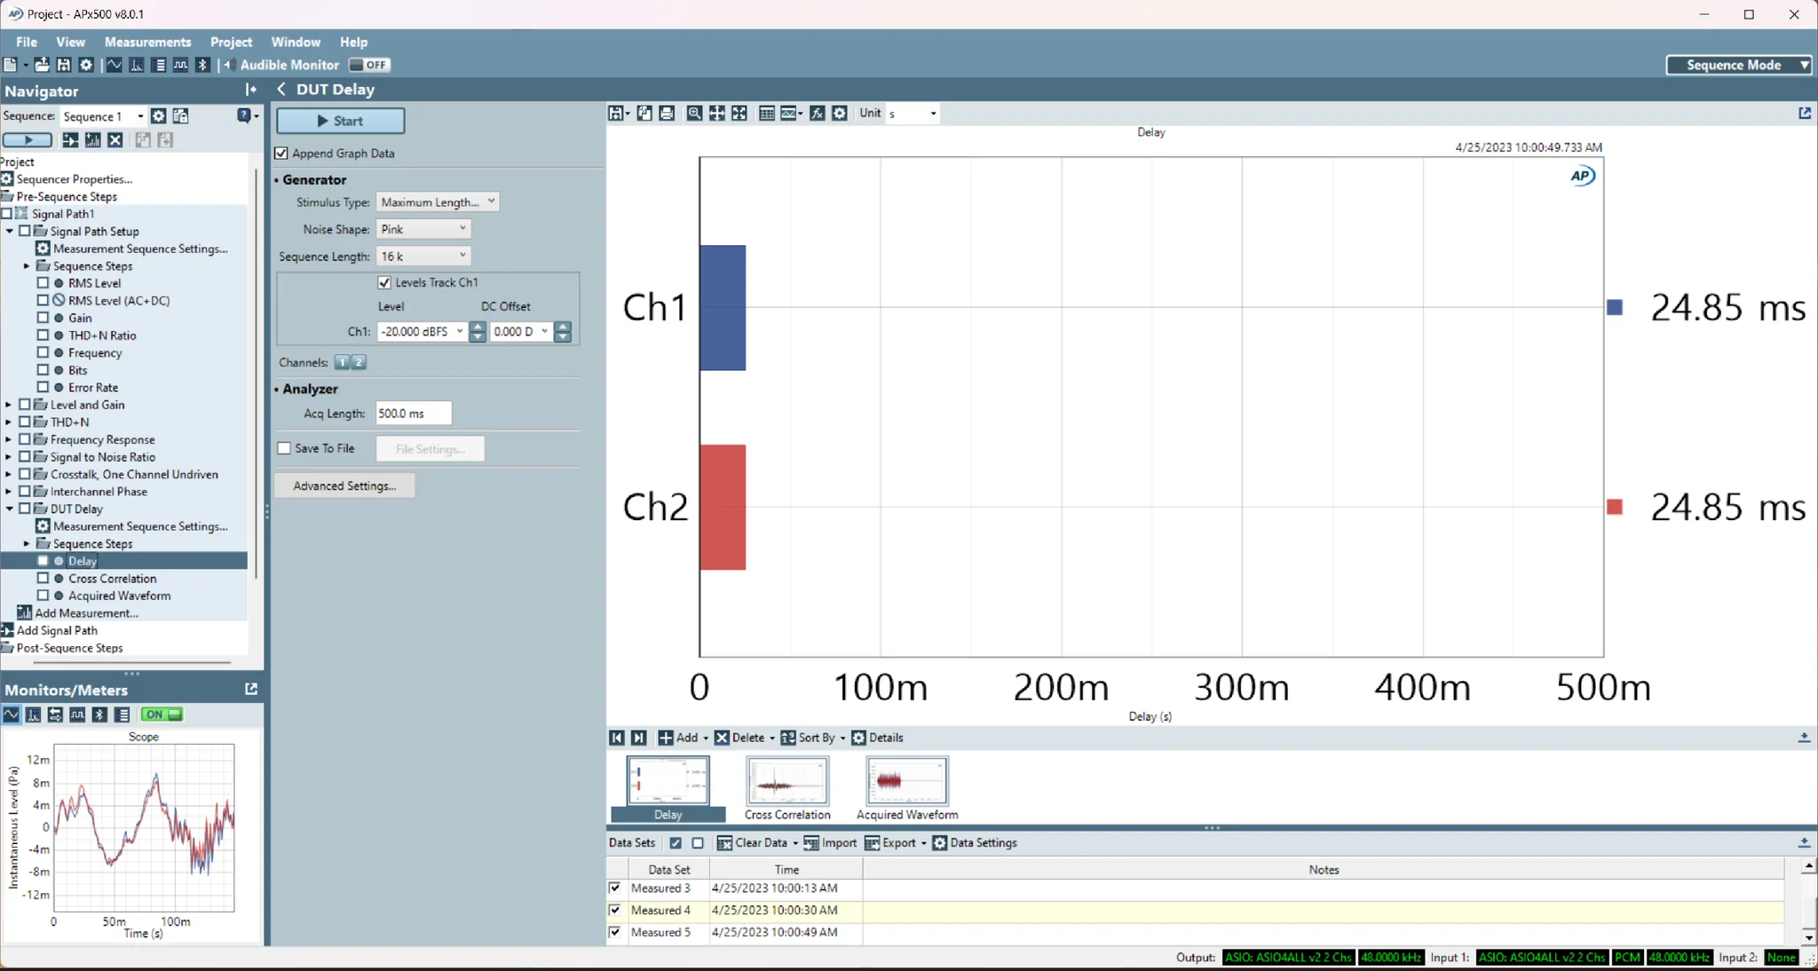Click the Bluetooth icon in the main toolbar
The height and width of the screenshot is (971, 1818).
pos(202,64)
